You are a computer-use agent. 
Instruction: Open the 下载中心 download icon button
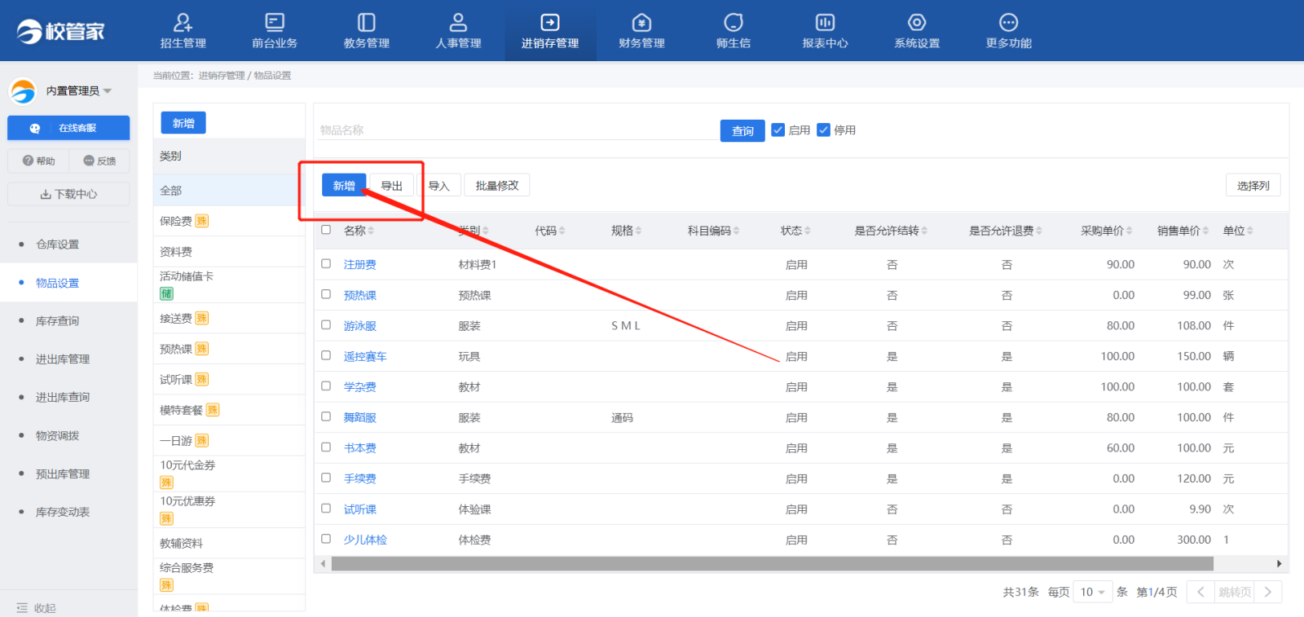pos(68,194)
